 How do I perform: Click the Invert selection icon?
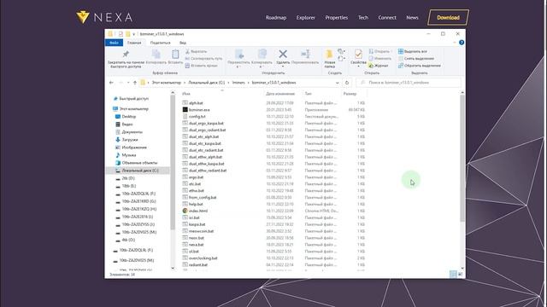(401, 66)
